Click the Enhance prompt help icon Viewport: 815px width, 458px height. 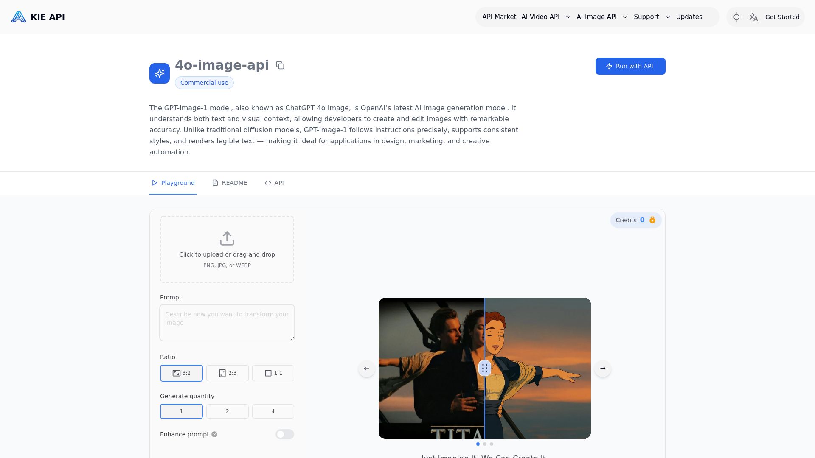pyautogui.click(x=215, y=434)
